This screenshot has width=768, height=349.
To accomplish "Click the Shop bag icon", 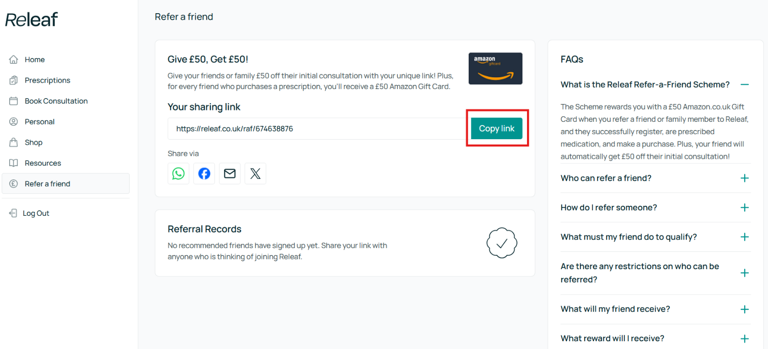I will (x=14, y=142).
